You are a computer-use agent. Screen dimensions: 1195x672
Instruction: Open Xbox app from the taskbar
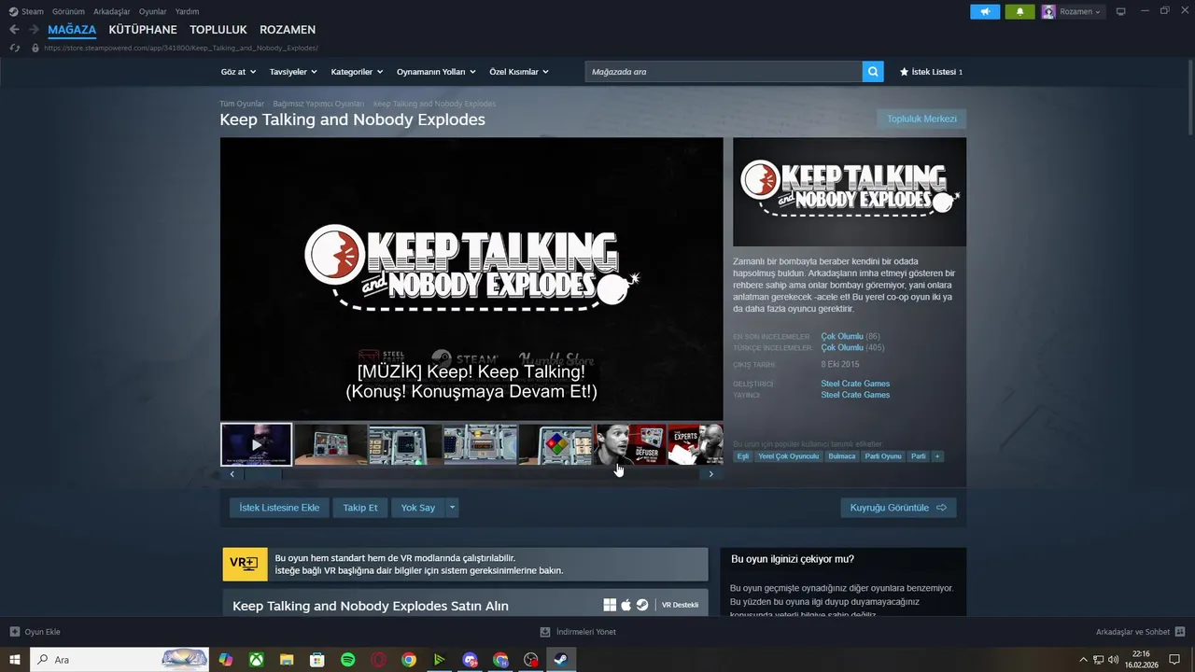pyautogui.click(x=256, y=660)
